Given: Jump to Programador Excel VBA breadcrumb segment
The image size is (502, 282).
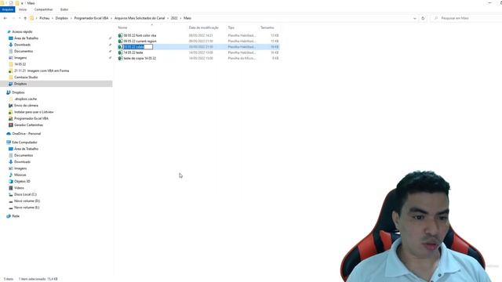Looking at the screenshot, I should [x=91, y=18].
